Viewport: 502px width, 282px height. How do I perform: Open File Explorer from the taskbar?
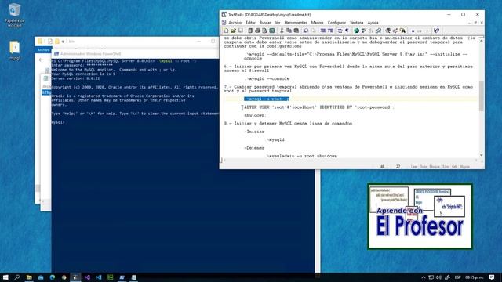pyautogui.click(x=29, y=277)
